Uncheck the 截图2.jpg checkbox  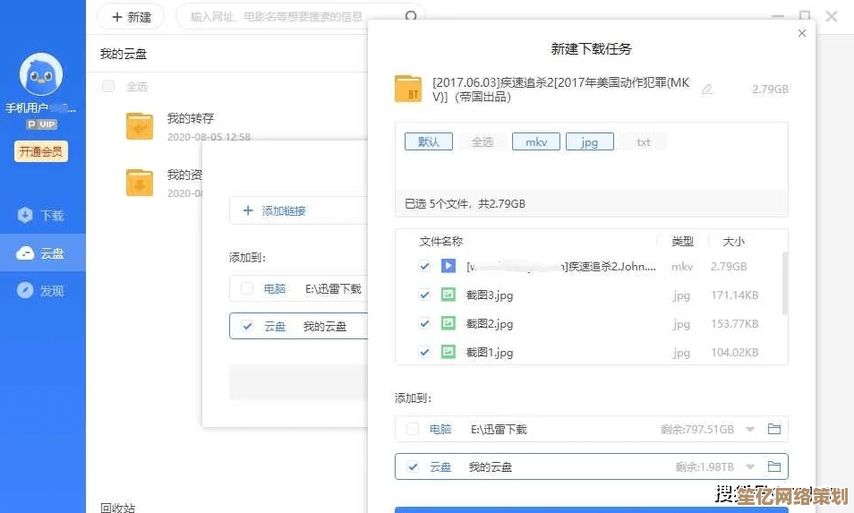coord(424,323)
